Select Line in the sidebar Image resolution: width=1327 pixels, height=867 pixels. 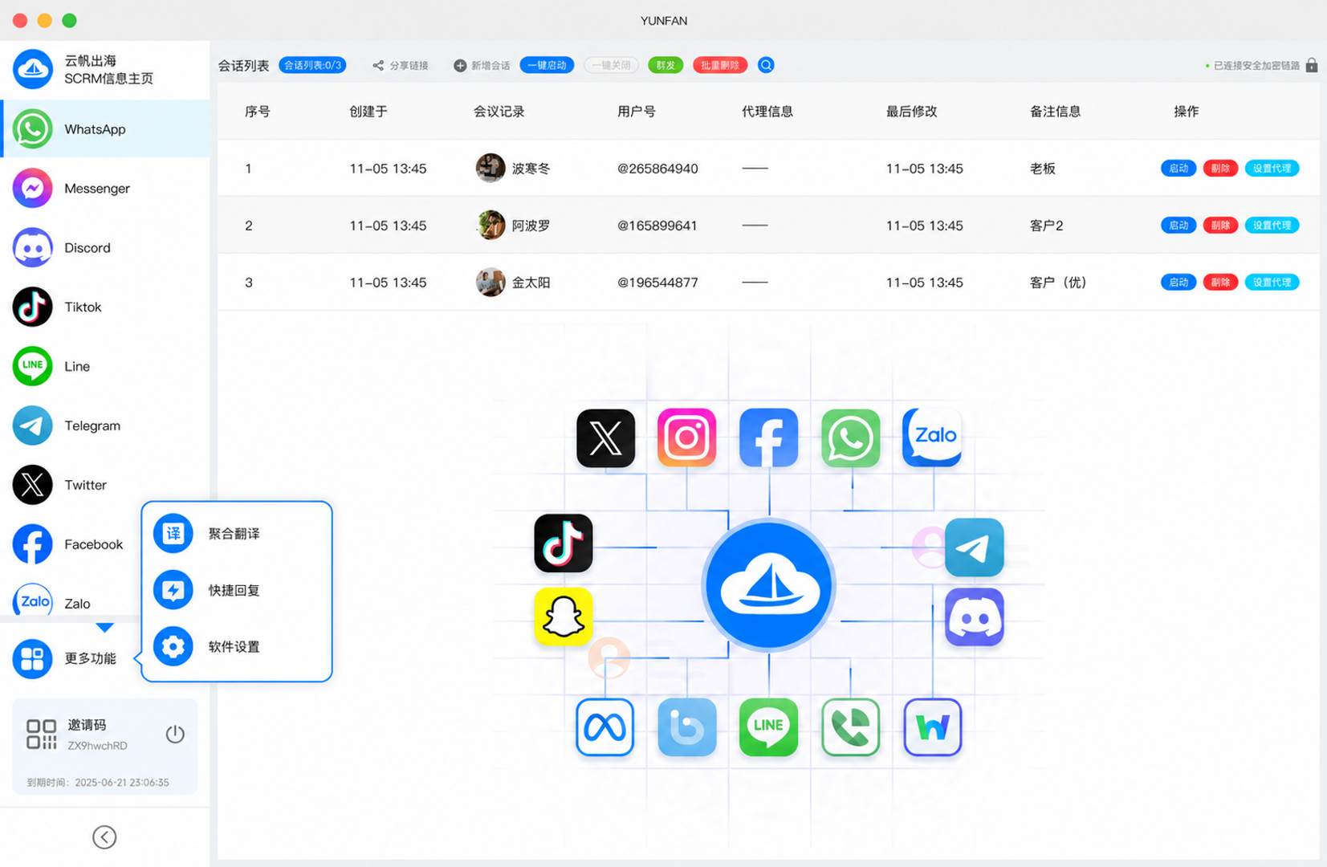(105, 366)
